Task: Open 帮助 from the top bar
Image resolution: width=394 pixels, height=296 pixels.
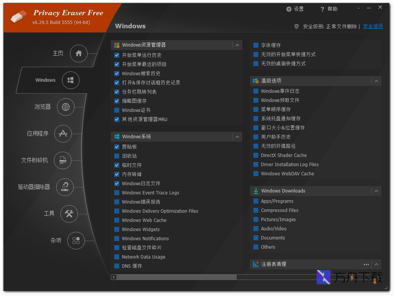Action: (332, 9)
